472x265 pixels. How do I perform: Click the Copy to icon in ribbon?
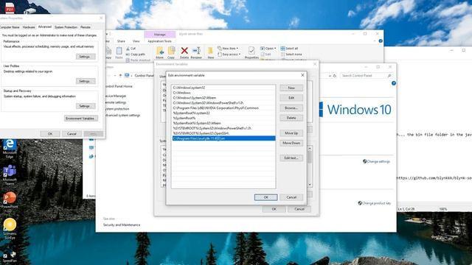coord(171,51)
